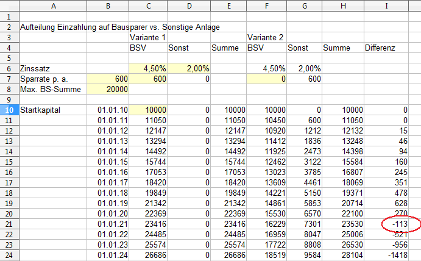Select the 'Zinssatz' label cell
421x261 pixels.
pos(52,68)
